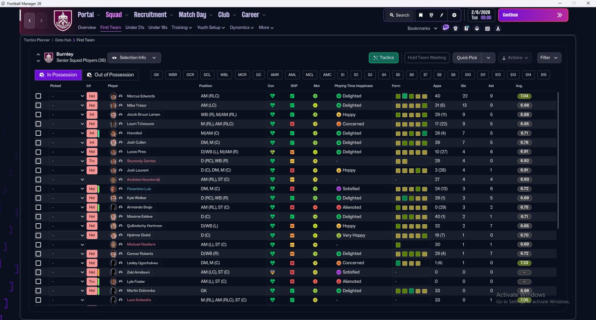This screenshot has height=320, width=596.
Task: Tick the checkbox for Hannibal
Action: (x=38, y=133)
